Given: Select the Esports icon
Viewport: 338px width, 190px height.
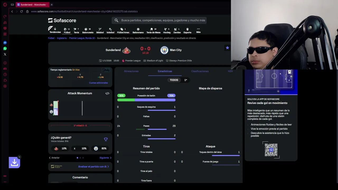Looking at the screenshot, I should pos(187,31).
